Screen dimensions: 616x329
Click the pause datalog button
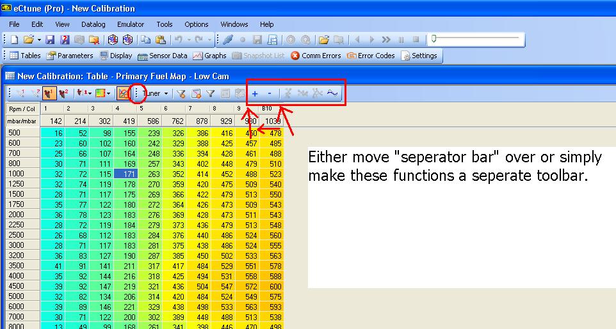click(x=401, y=40)
